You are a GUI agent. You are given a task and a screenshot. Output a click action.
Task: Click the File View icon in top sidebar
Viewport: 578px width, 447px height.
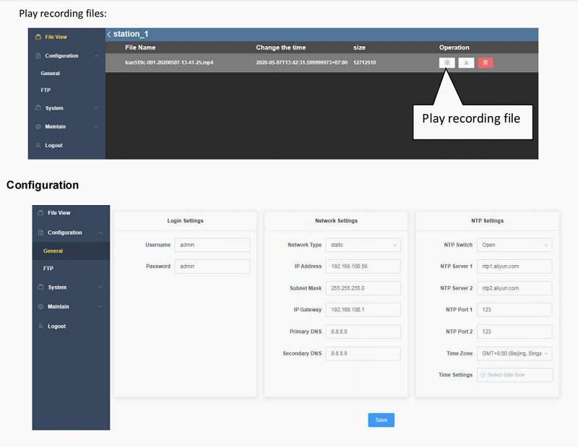(39, 37)
